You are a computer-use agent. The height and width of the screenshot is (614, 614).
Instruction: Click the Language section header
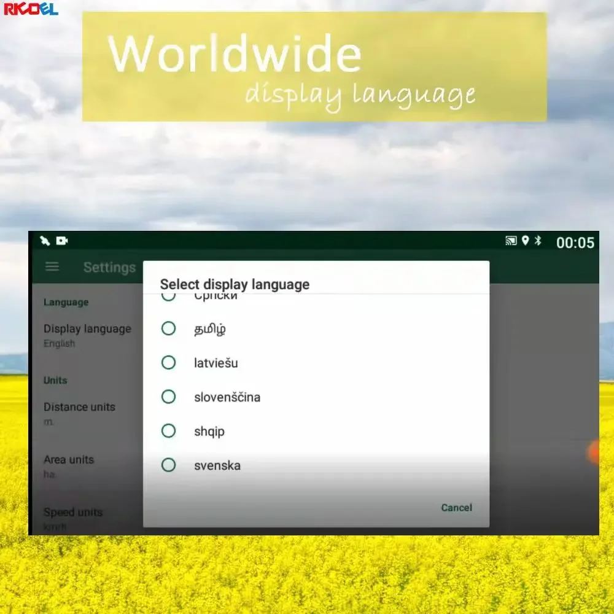tap(65, 302)
